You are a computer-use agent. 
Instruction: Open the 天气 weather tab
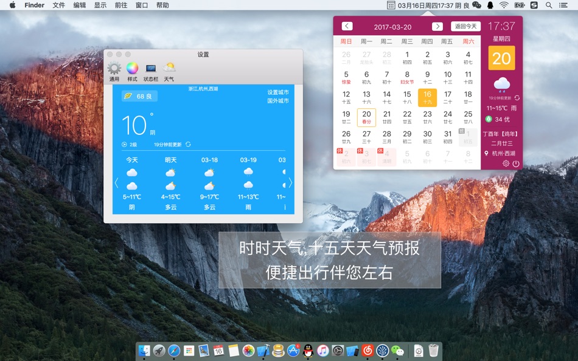coord(169,72)
